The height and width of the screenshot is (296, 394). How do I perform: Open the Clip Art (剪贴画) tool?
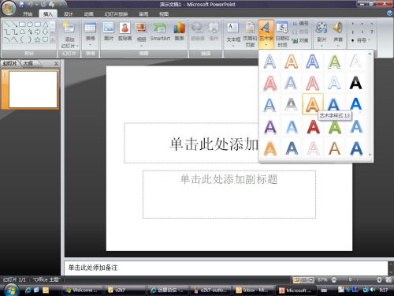(x=125, y=31)
